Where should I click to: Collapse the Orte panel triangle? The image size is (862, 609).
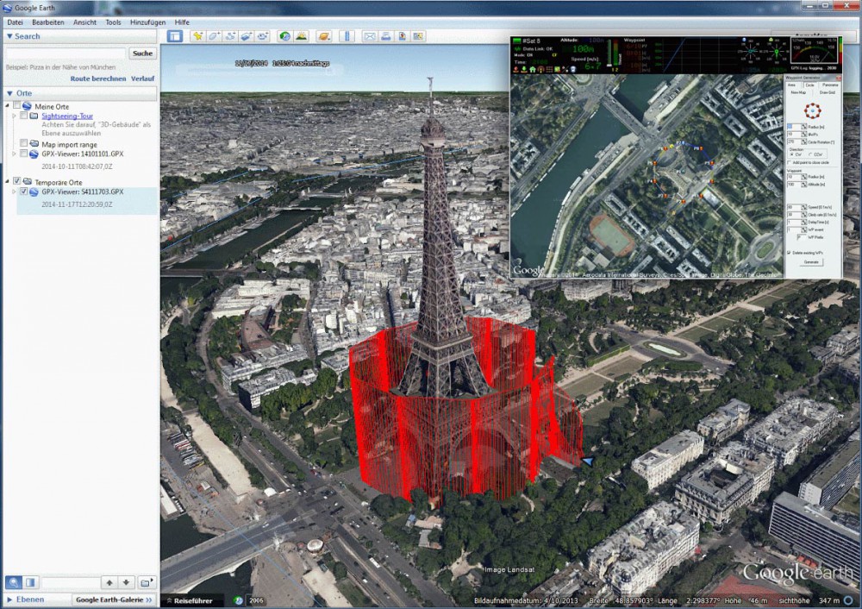9,93
